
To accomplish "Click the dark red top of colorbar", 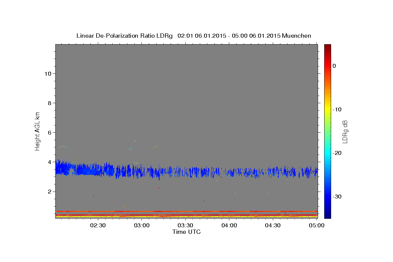I will (327, 47).
